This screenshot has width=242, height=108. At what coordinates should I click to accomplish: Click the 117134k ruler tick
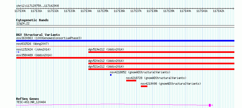pyautogui.click(x=86, y=11)
